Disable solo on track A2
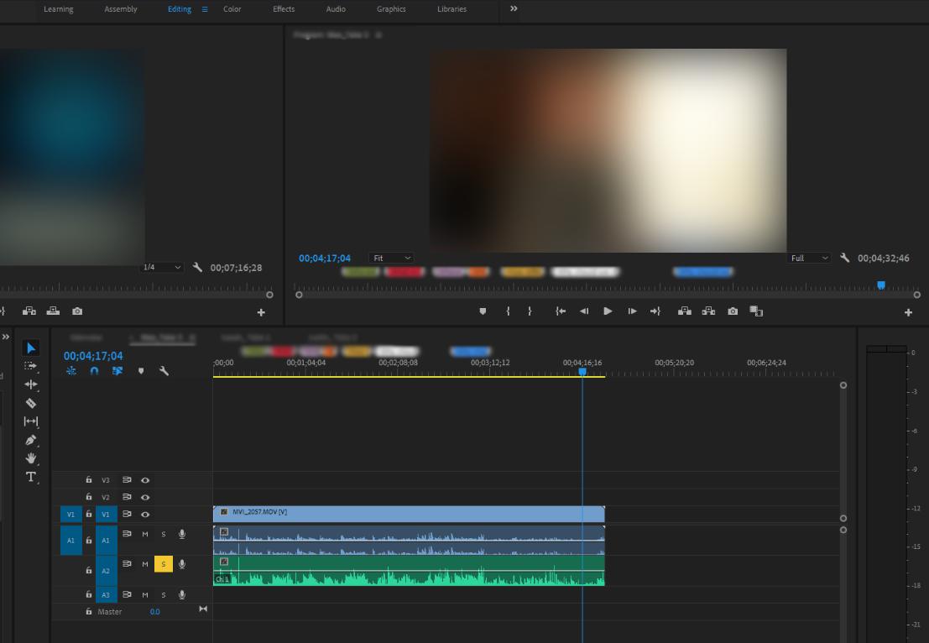This screenshot has height=643, width=929. coord(164,564)
